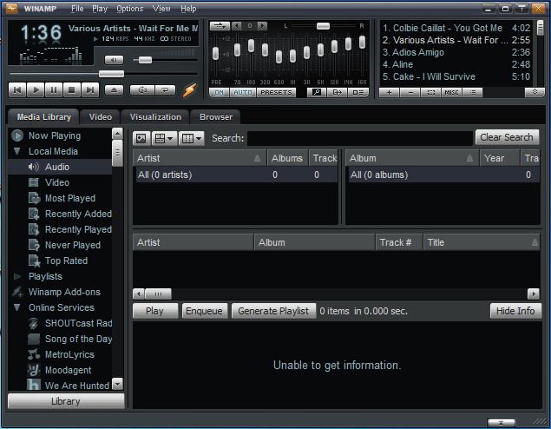
Task: Click the right arrow beside the crossfade counter
Action: [x=262, y=26]
